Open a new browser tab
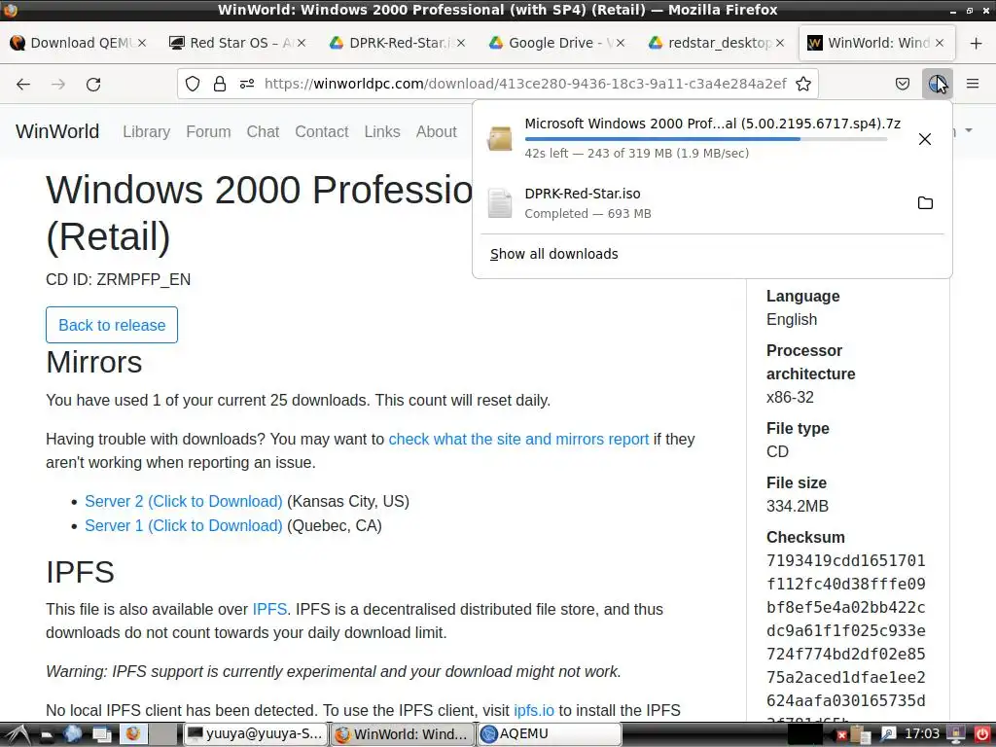 977,43
